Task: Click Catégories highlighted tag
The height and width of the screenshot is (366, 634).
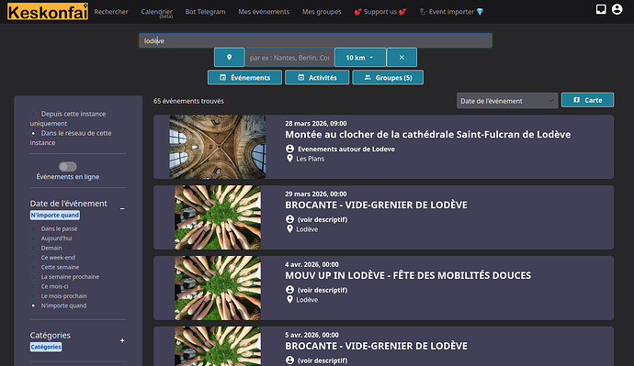Action: pyautogui.click(x=46, y=347)
